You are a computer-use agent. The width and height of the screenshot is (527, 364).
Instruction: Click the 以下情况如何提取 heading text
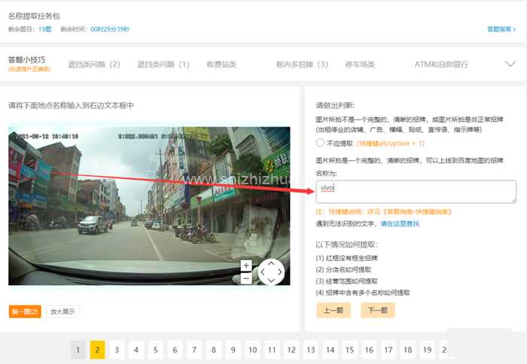click(346, 244)
